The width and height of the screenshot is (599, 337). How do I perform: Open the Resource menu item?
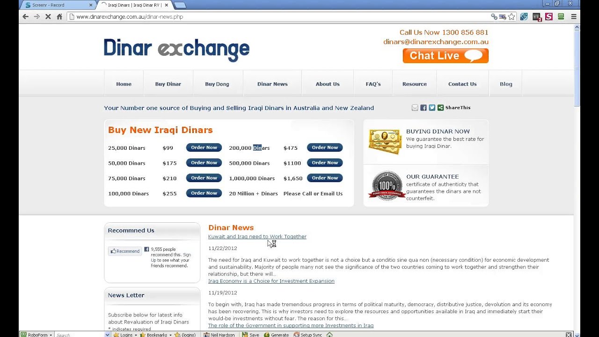tap(415, 84)
